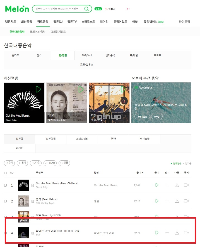The height and width of the screenshot is (247, 200).
Task: Click the 선물 gift button
Action: pos(64,163)
